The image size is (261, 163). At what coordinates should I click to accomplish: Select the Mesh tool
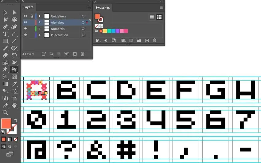(x=14, y=77)
